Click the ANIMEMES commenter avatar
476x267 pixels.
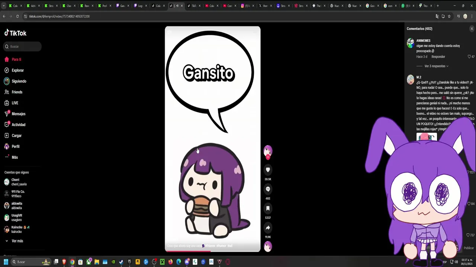coord(411,43)
